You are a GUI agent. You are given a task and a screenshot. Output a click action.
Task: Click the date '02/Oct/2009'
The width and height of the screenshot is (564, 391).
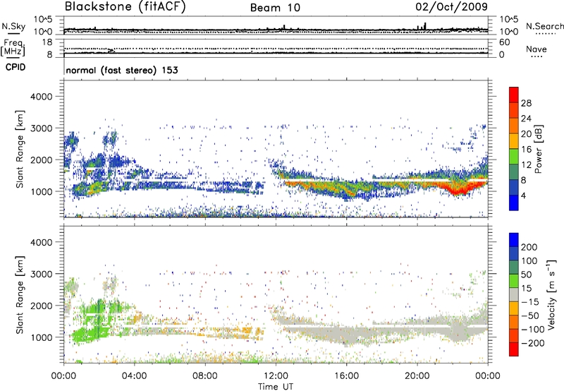452,6
